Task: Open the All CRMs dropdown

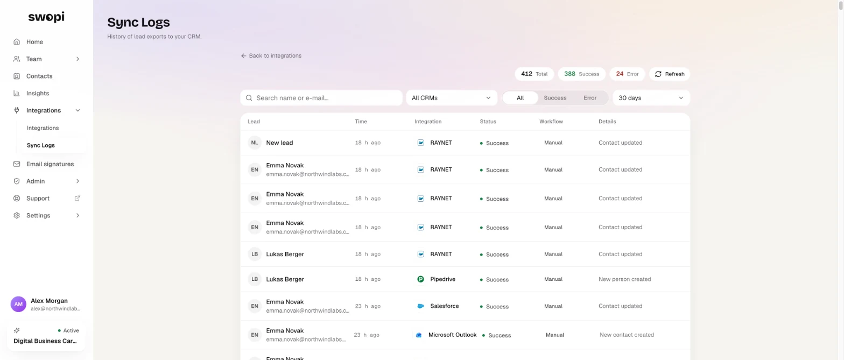Action: coord(451,98)
